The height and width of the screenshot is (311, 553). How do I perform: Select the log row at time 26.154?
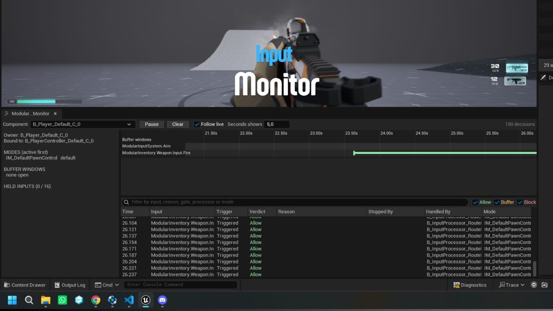326,242
